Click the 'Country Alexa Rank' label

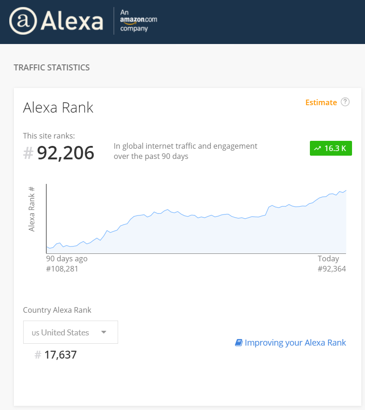(57, 310)
